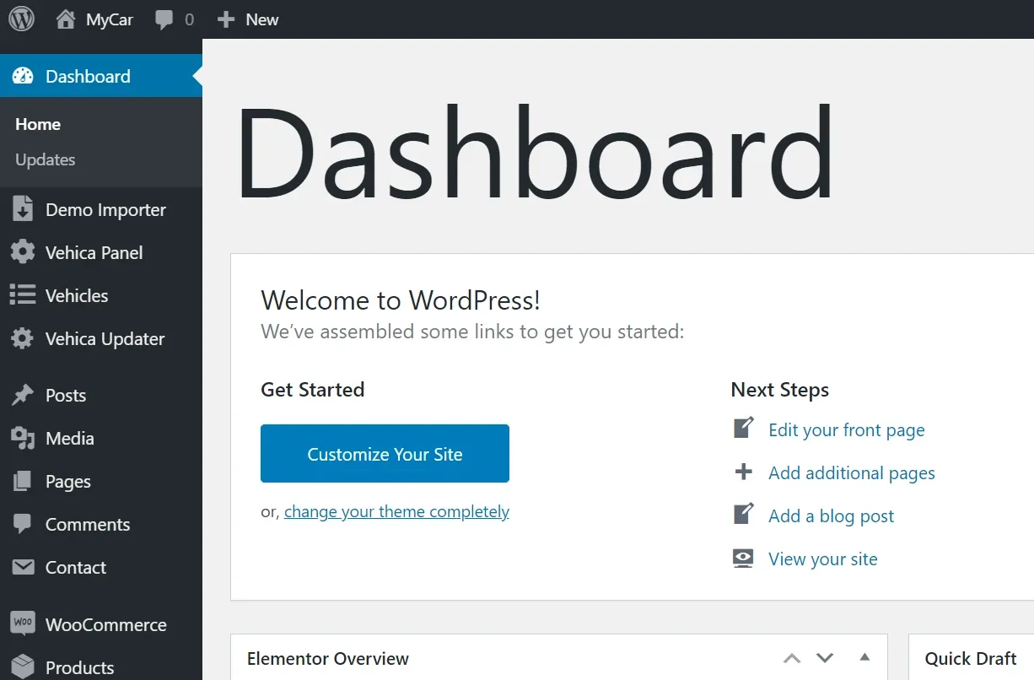Open the WordPress logo menu
The width and height of the screenshot is (1034, 680).
[x=21, y=19]
